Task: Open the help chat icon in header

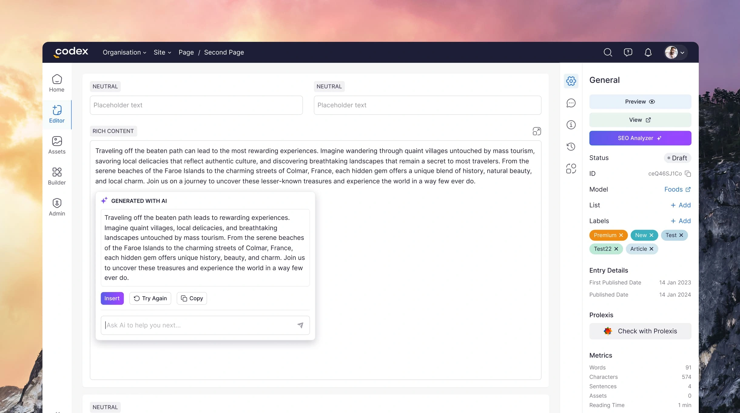Action: (628, 52)
